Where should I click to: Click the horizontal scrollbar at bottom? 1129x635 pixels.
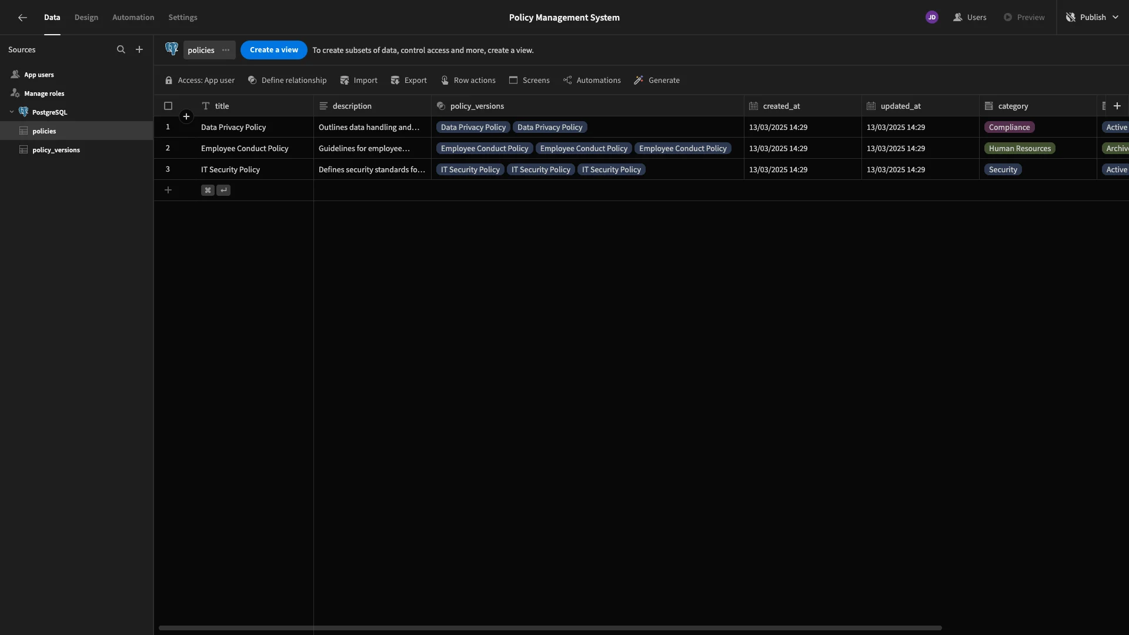(550, 628)
